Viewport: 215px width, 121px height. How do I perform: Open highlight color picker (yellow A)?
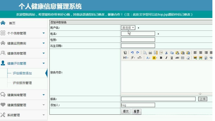click(155, 58)
